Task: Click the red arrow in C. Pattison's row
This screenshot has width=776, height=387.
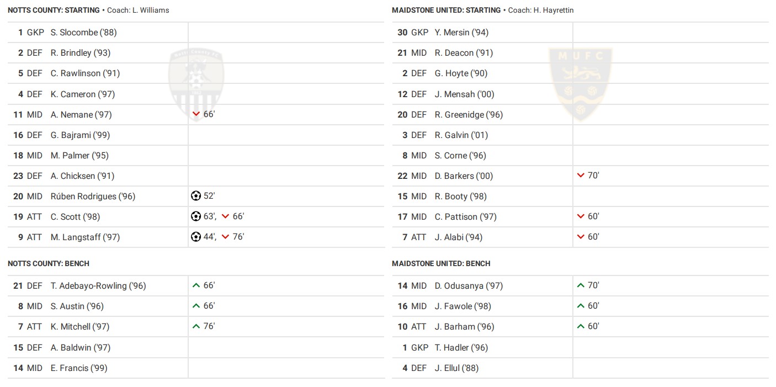Action: click(x=581, y=216)
